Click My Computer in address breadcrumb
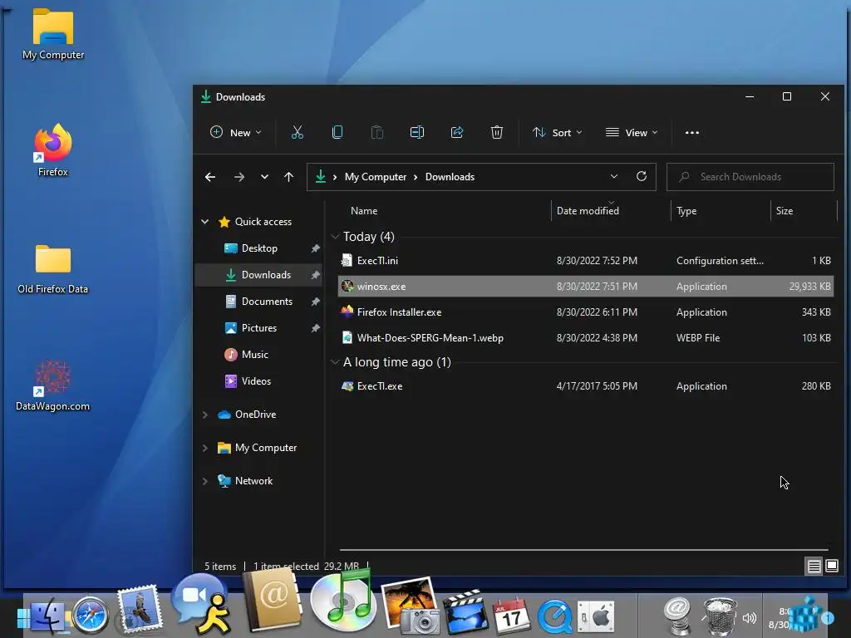The width and height of the screenshot is (851, 638). click(x=376, y=177)
